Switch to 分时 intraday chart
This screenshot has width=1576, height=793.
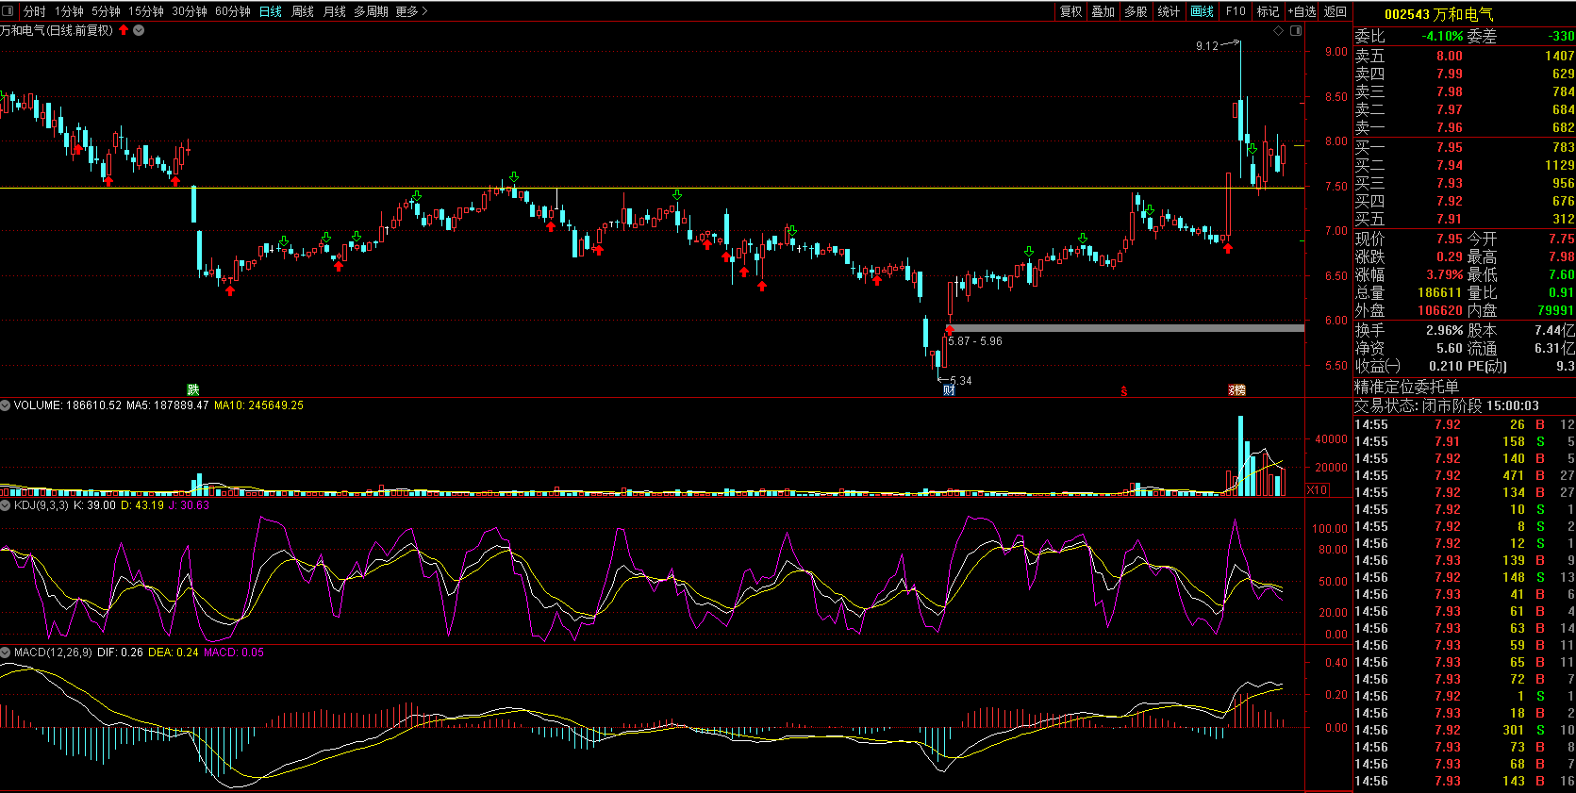35,11
